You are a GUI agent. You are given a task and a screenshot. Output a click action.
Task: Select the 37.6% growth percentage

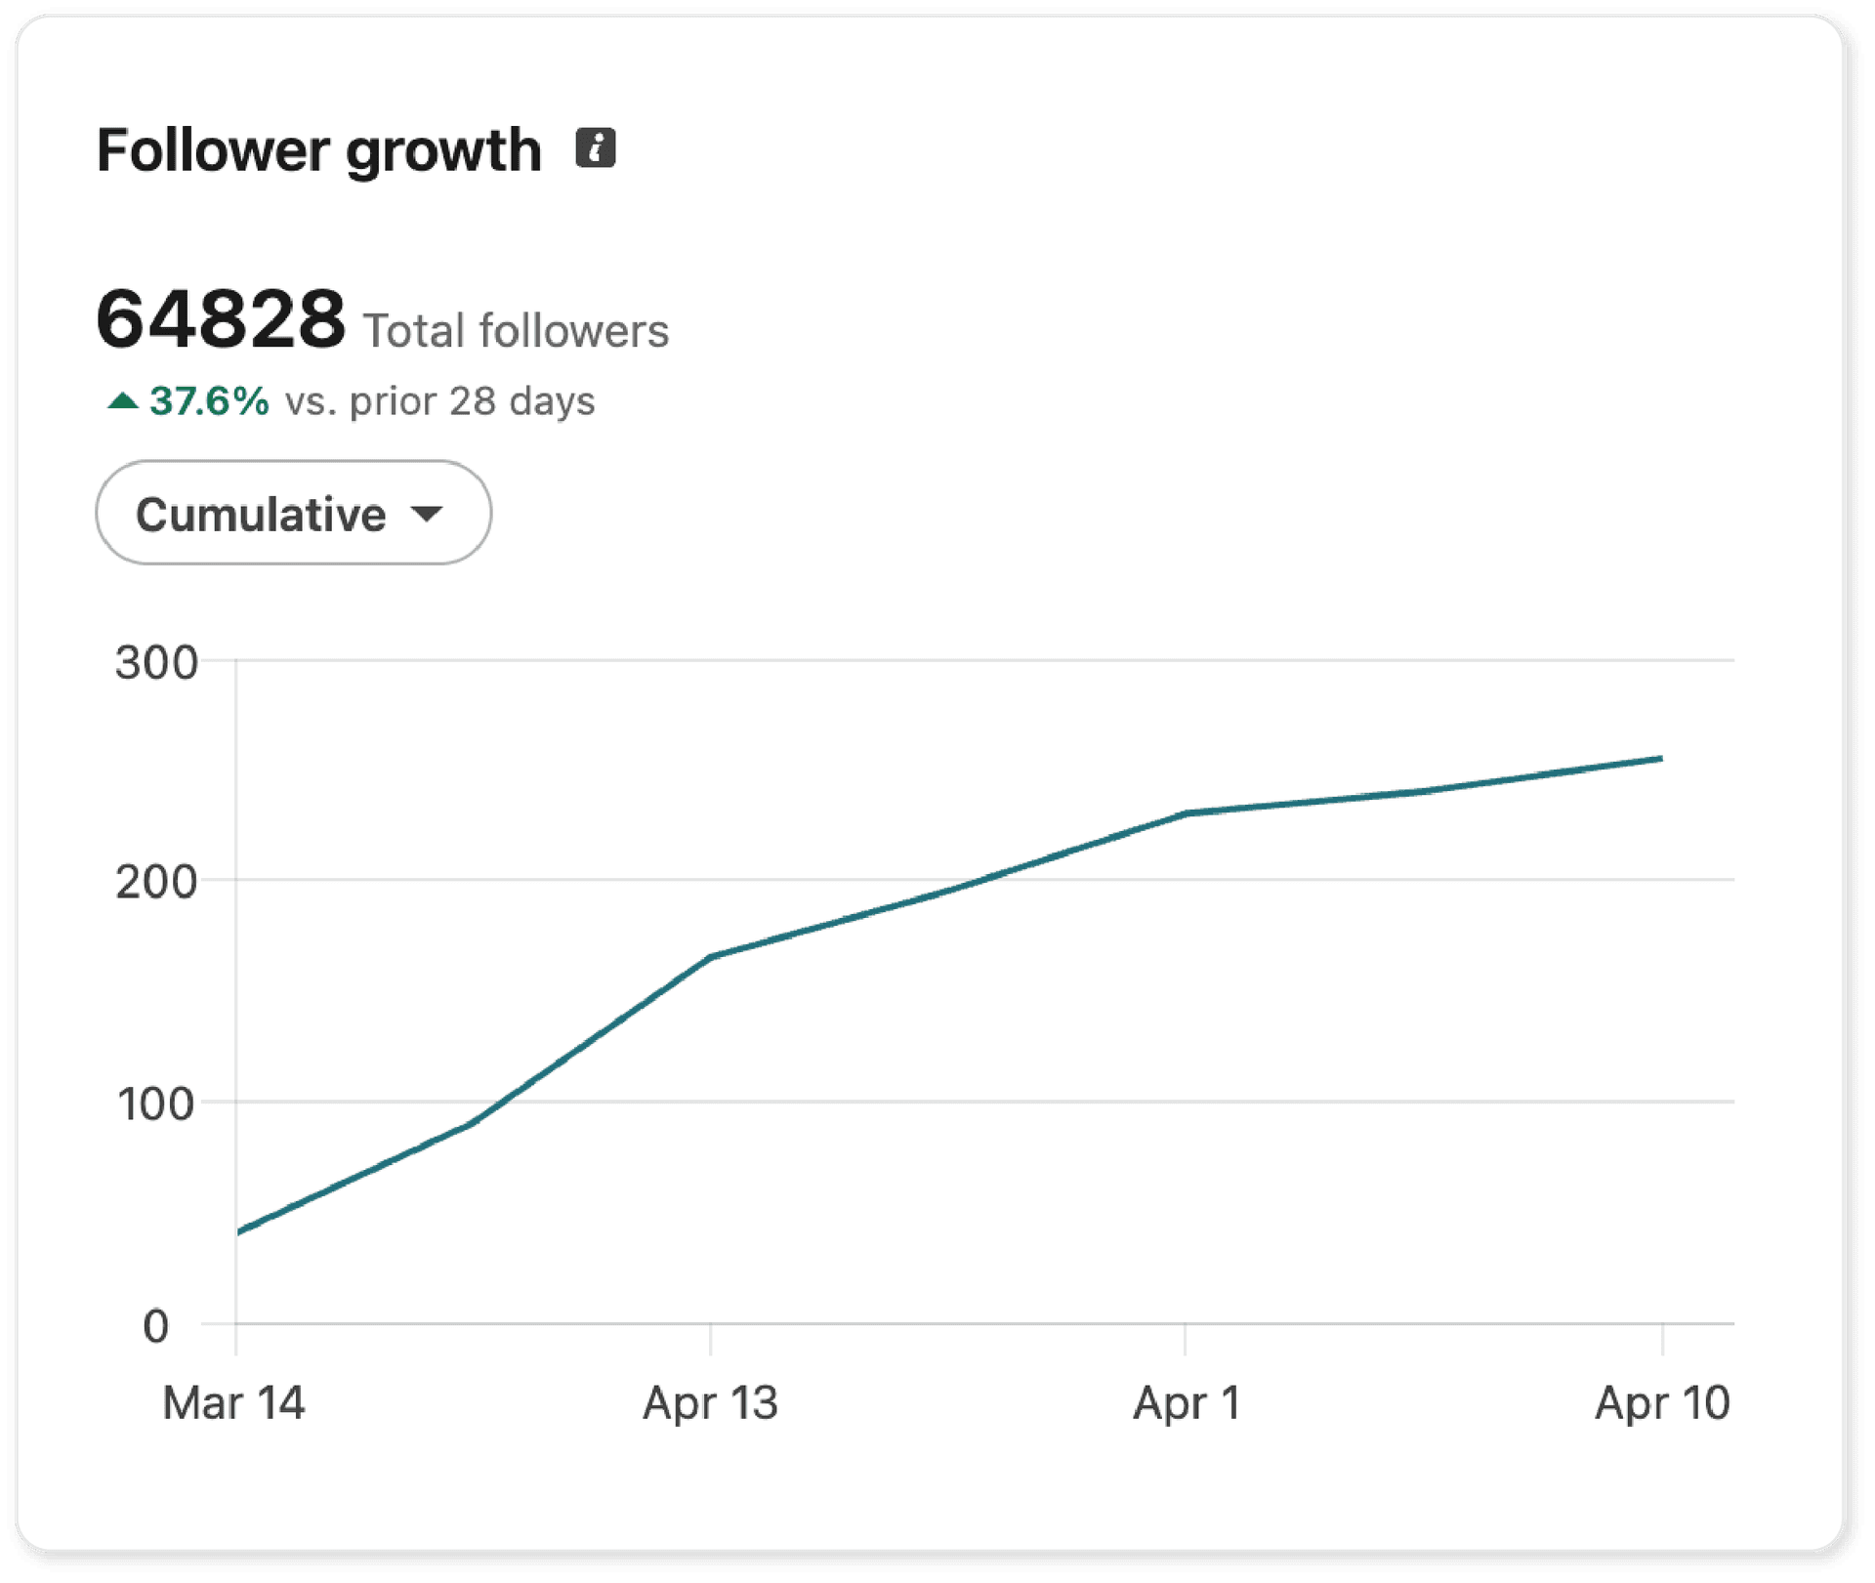(x=209, y=401)
